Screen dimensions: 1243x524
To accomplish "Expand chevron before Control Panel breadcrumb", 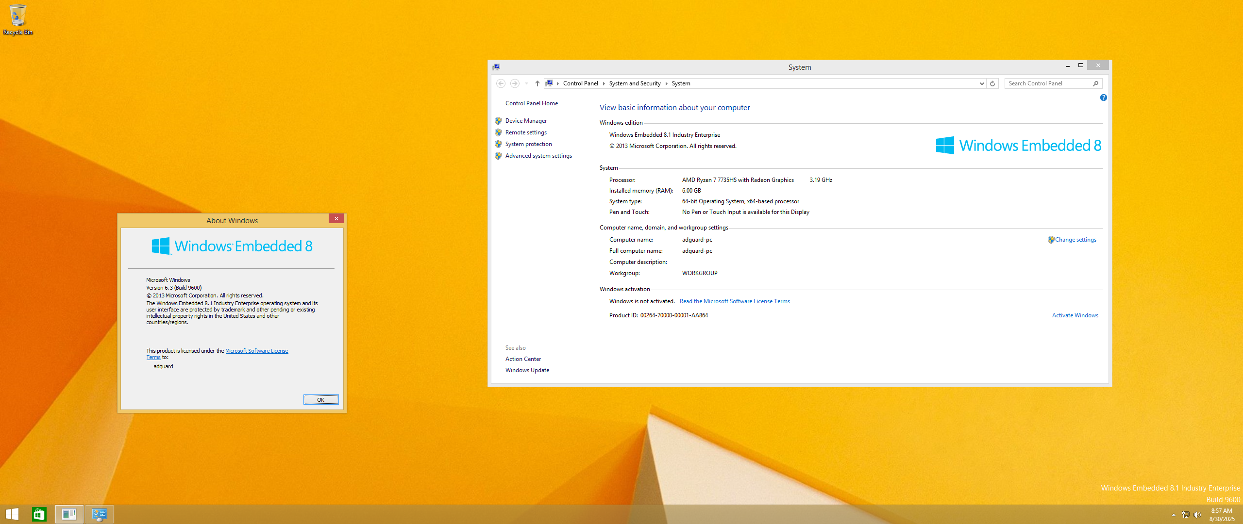I will pyautogui.click(x=558, y=83).
